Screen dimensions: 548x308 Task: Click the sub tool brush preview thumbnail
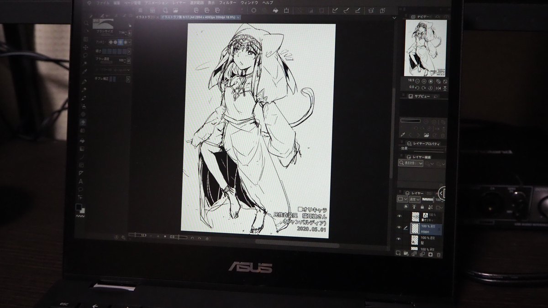[103, 24]
